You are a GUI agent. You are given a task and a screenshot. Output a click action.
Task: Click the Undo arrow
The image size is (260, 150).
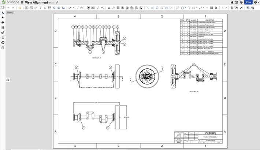[x=9, y=8]
